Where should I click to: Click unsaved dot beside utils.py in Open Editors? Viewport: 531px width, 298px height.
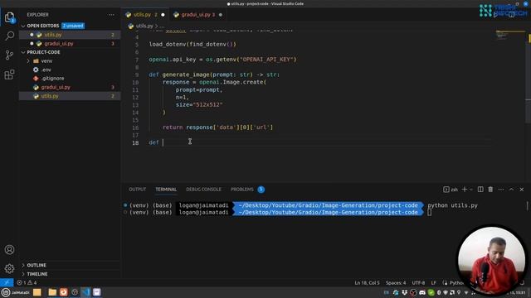coord(32,35)
